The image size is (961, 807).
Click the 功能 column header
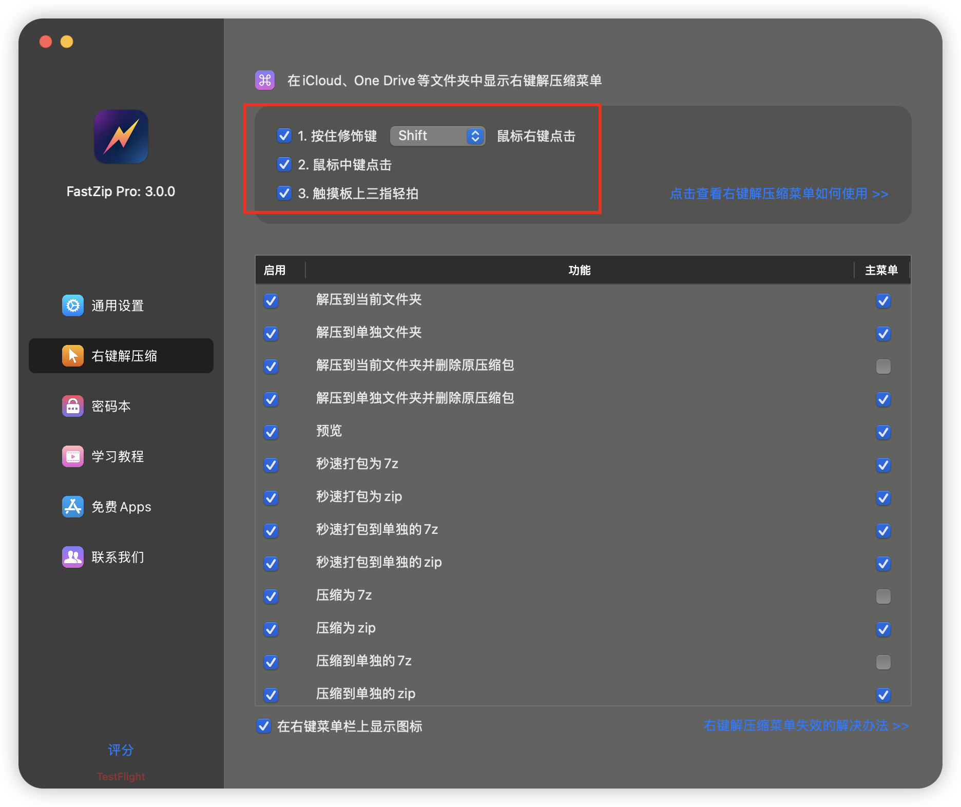[579, 270]
